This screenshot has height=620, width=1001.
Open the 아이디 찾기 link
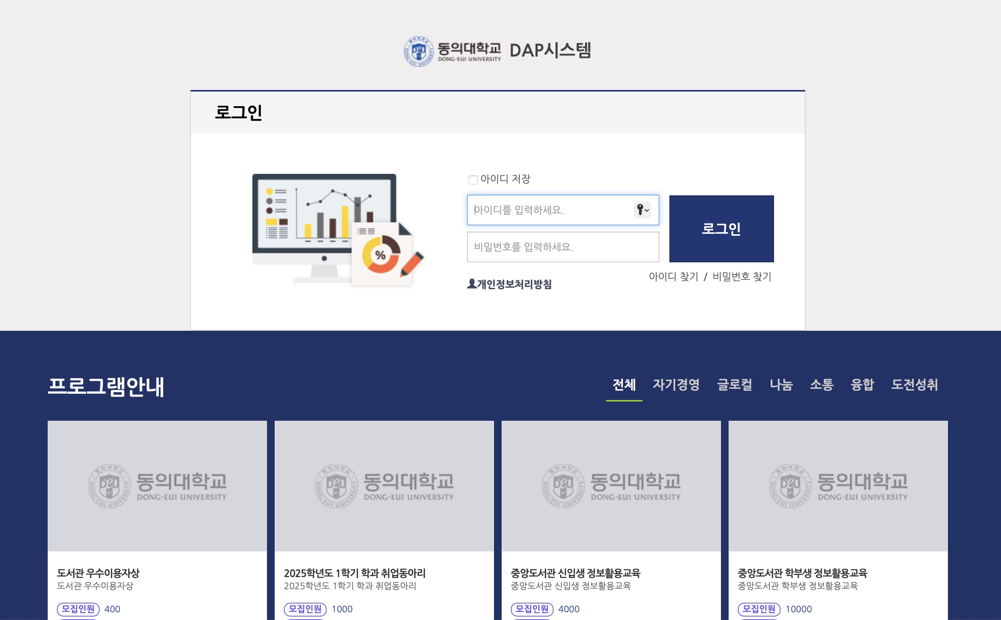pos(673,277)
